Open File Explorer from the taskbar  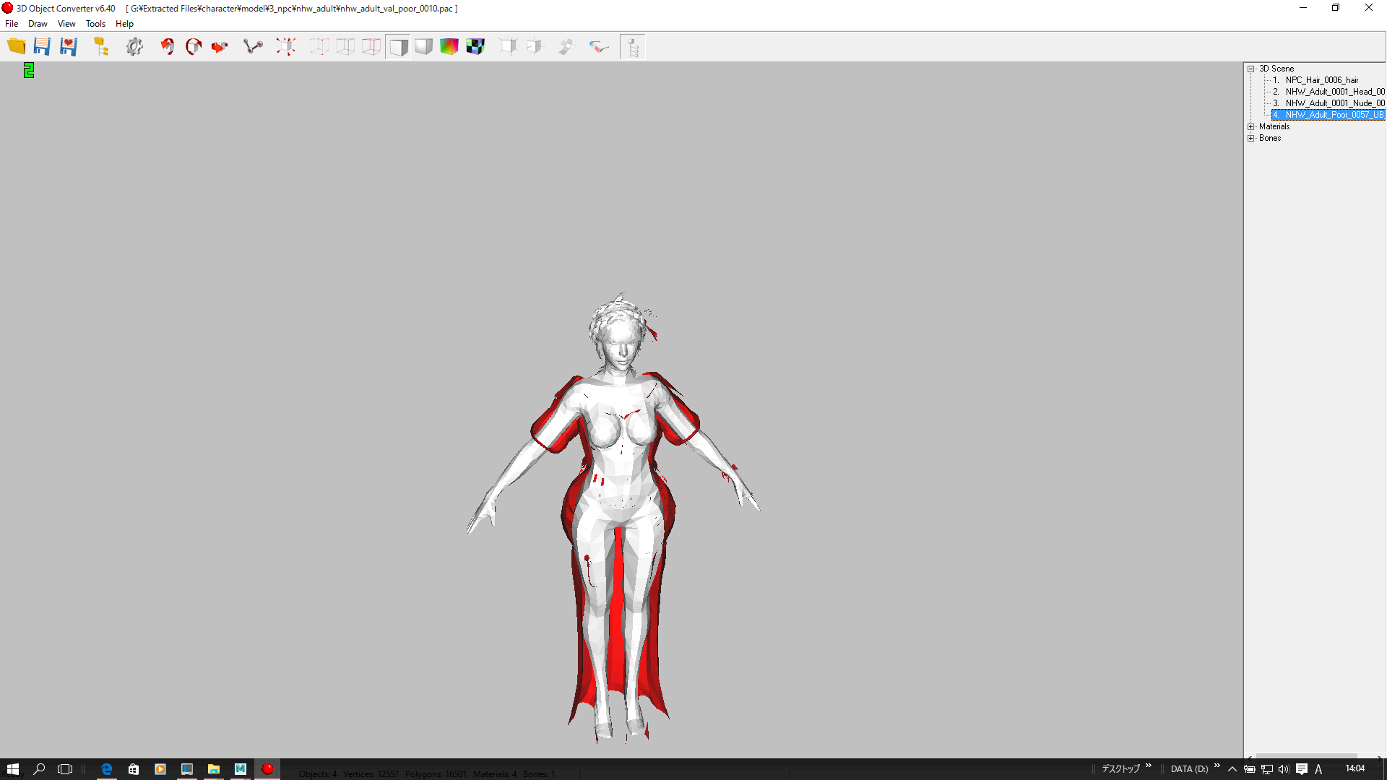pyautogui.click(x=214, y=769)
